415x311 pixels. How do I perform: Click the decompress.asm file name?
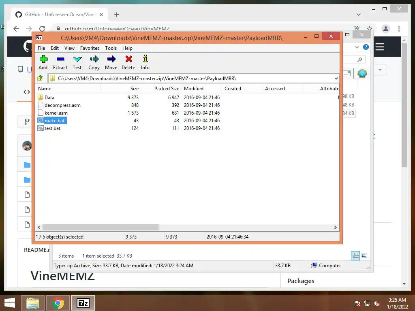(62, 105)
